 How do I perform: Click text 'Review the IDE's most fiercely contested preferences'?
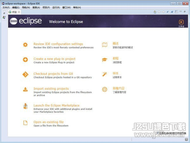click(x=64, y=47)
